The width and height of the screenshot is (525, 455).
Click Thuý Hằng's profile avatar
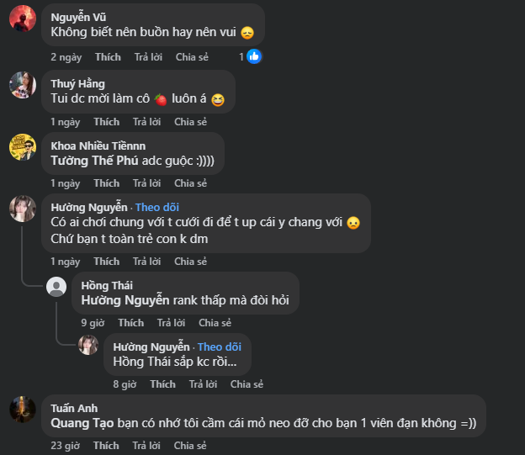(x=22, y=85)
